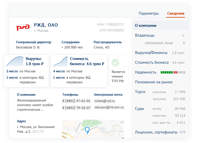
Task: Open the Стоимость бизнеса 4.6 трлн card title
Action: (87, 61)
